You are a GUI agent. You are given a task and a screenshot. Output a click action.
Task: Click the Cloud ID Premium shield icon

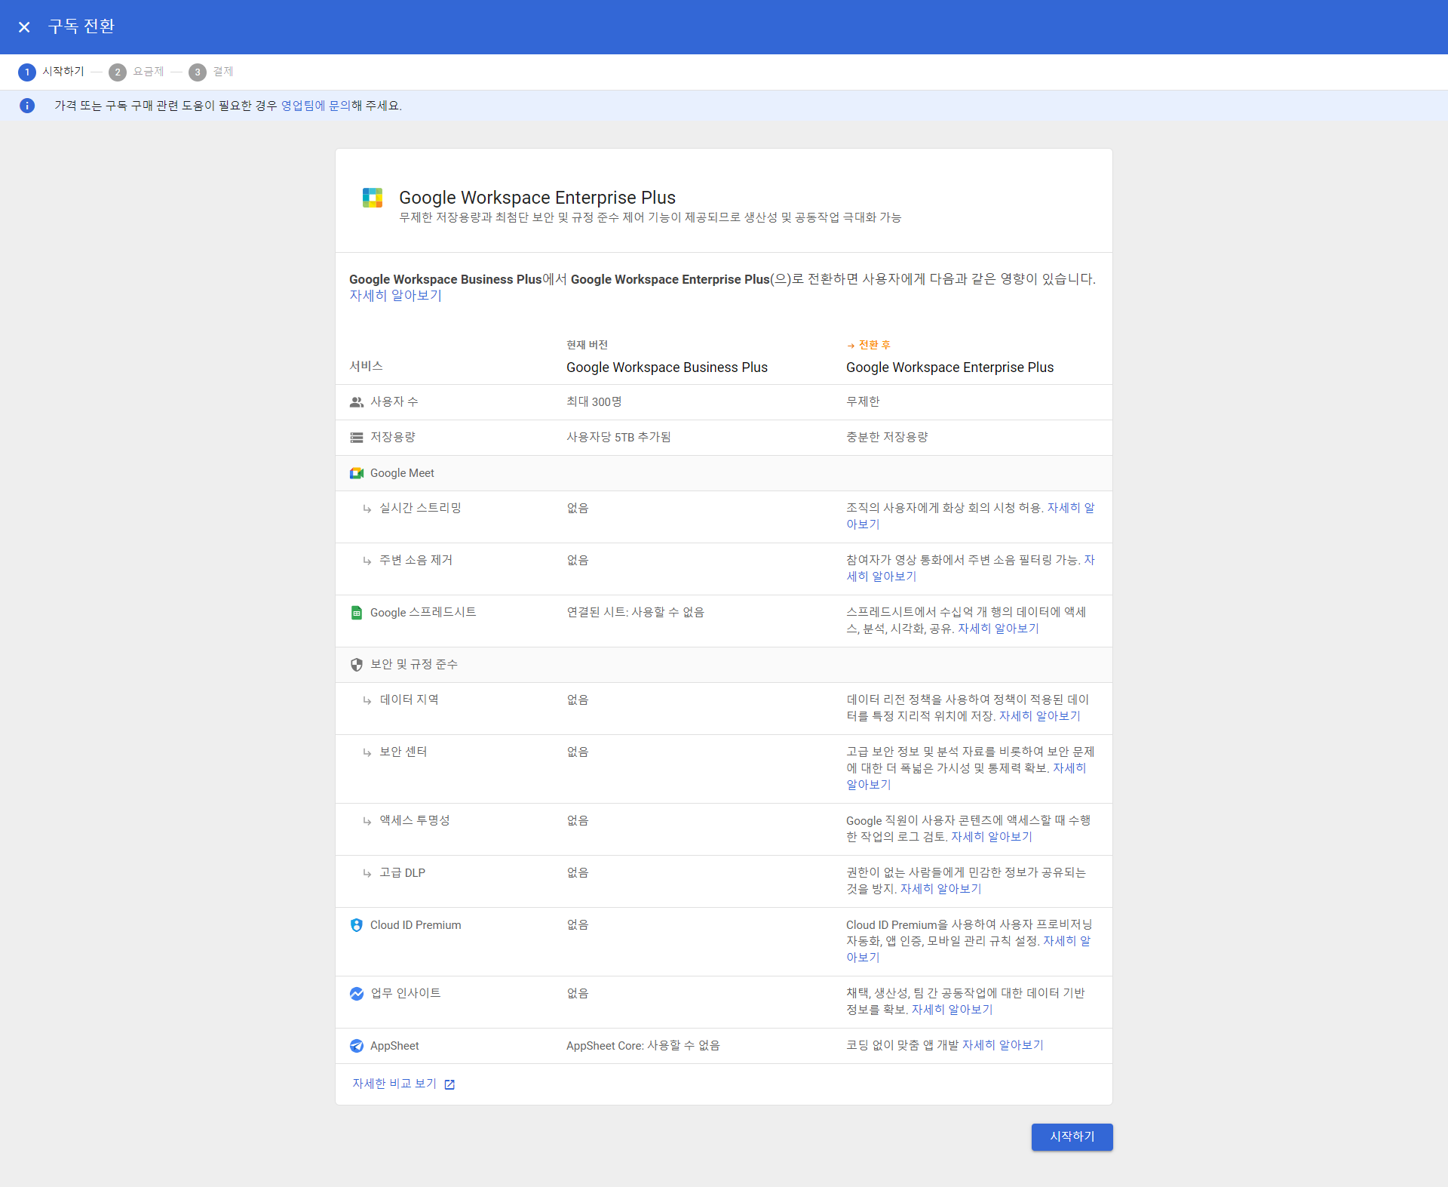pyautogui.click(x=357, y=925)
